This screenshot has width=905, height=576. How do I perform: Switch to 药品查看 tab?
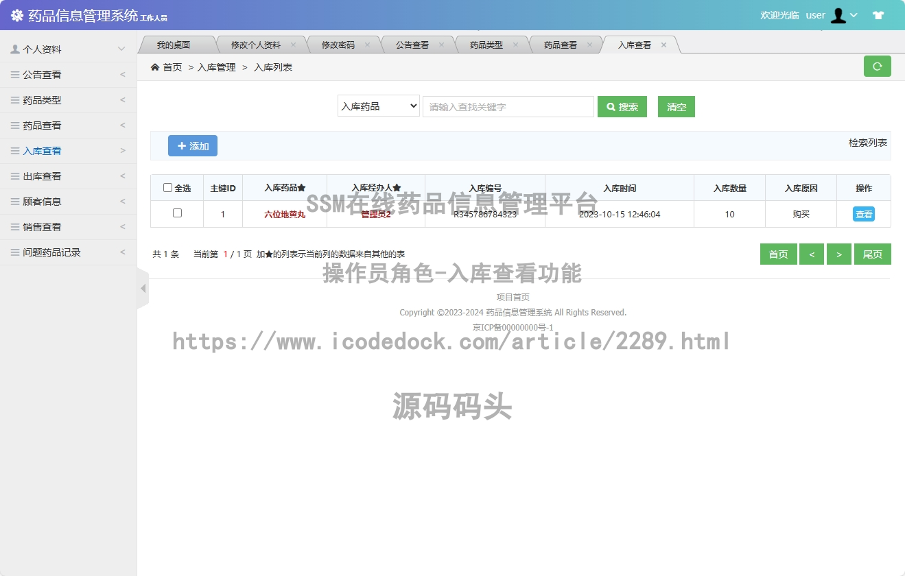tap(561, 45)
